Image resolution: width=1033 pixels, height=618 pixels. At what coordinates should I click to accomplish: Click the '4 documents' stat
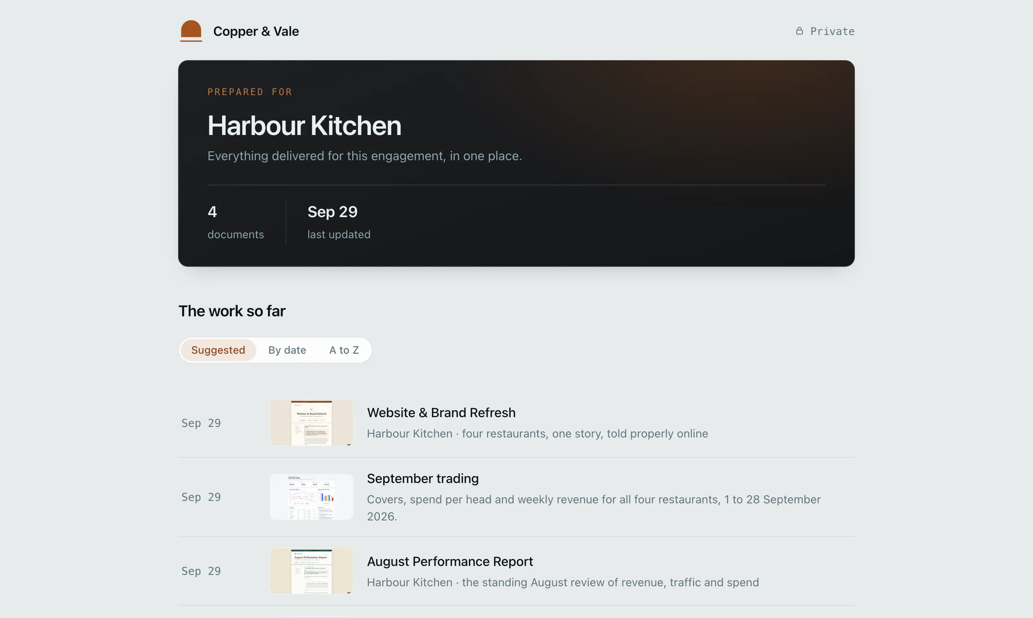pos(235,222)
